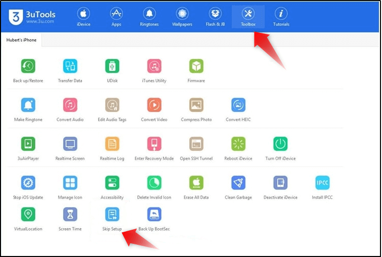Select the Toolbox section

(248, 17)
